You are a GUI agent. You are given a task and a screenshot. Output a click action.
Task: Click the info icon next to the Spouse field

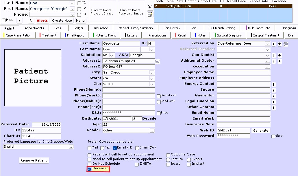[x=273, y=90]
